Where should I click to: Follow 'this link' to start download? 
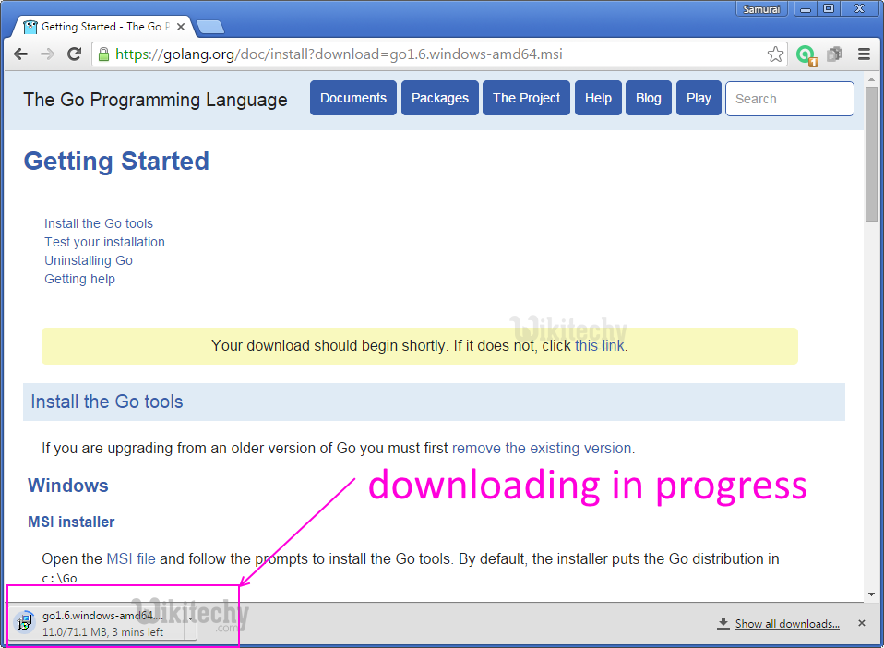click(x=599, y=346)
